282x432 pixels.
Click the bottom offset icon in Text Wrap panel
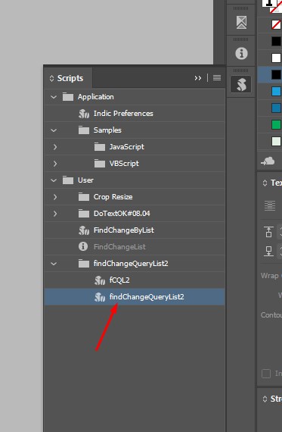[269, 251]
